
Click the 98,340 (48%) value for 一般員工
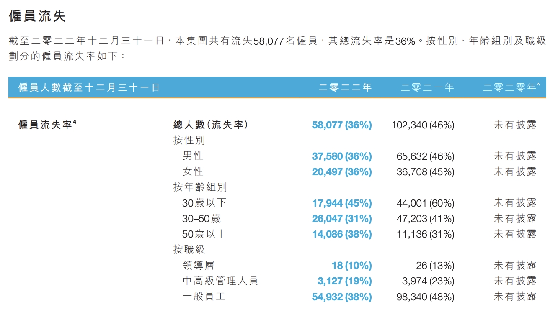(425, 297)
